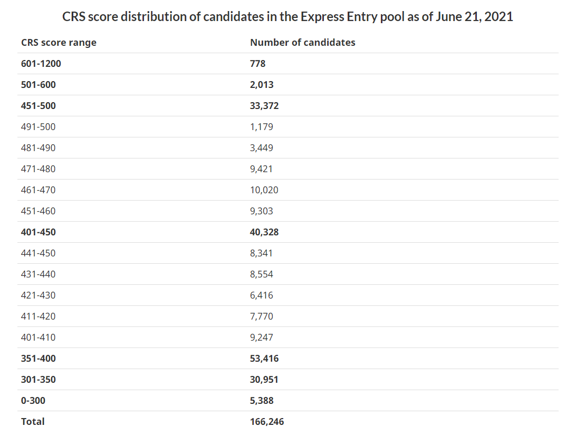
Task: Click the 'Number of candidates' column header
Action: click(x=302, y=43)
